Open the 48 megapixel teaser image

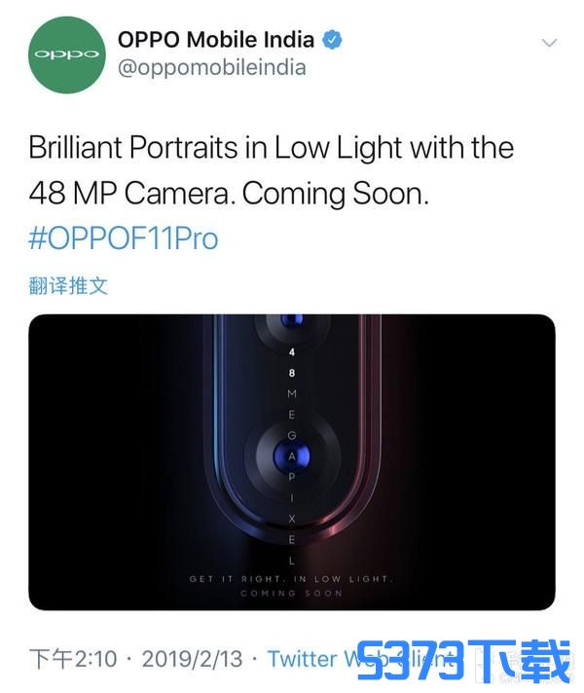coord(292,462)
